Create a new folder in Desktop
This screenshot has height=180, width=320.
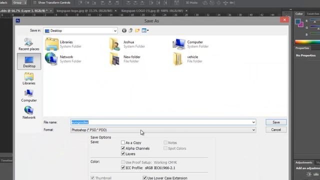[137, 30]
